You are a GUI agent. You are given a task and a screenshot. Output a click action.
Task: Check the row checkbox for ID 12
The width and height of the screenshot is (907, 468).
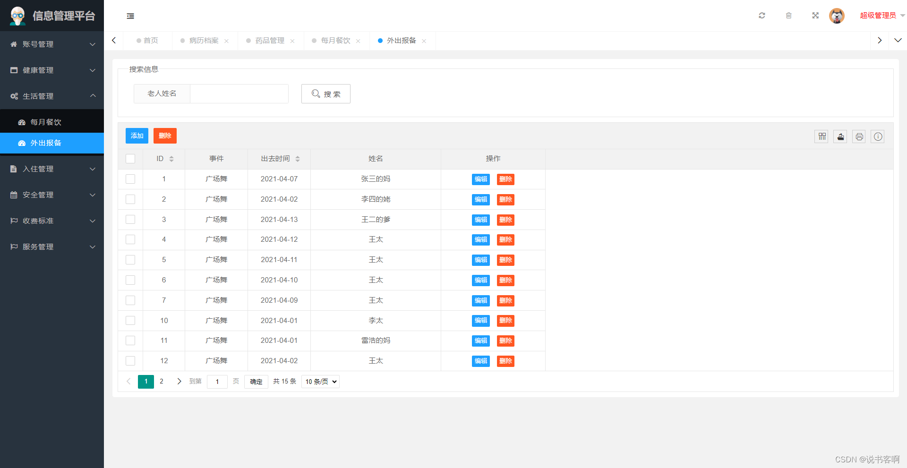[x=130, y=361]
